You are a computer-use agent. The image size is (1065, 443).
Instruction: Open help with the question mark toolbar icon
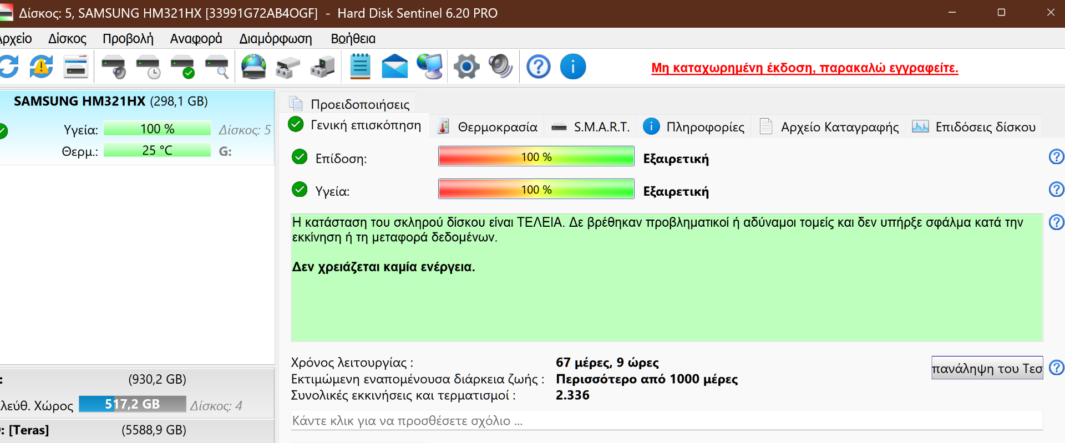coord(538,67)
